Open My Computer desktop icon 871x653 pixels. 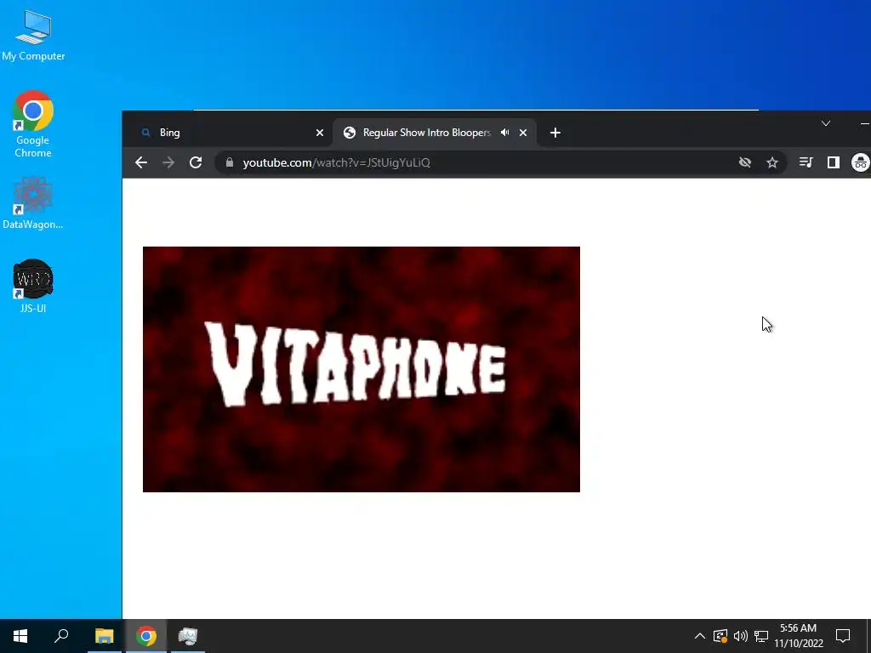(33, 36)
